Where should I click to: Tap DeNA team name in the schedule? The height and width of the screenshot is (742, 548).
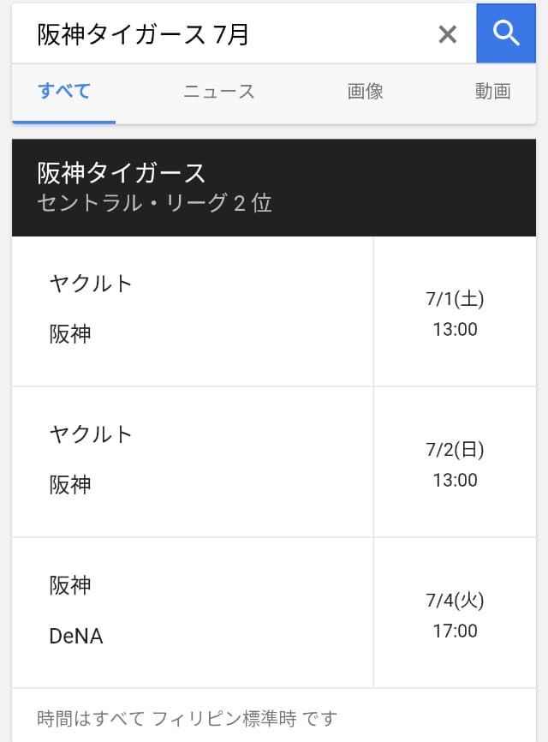pyautogui.click(x=76, y=637)
